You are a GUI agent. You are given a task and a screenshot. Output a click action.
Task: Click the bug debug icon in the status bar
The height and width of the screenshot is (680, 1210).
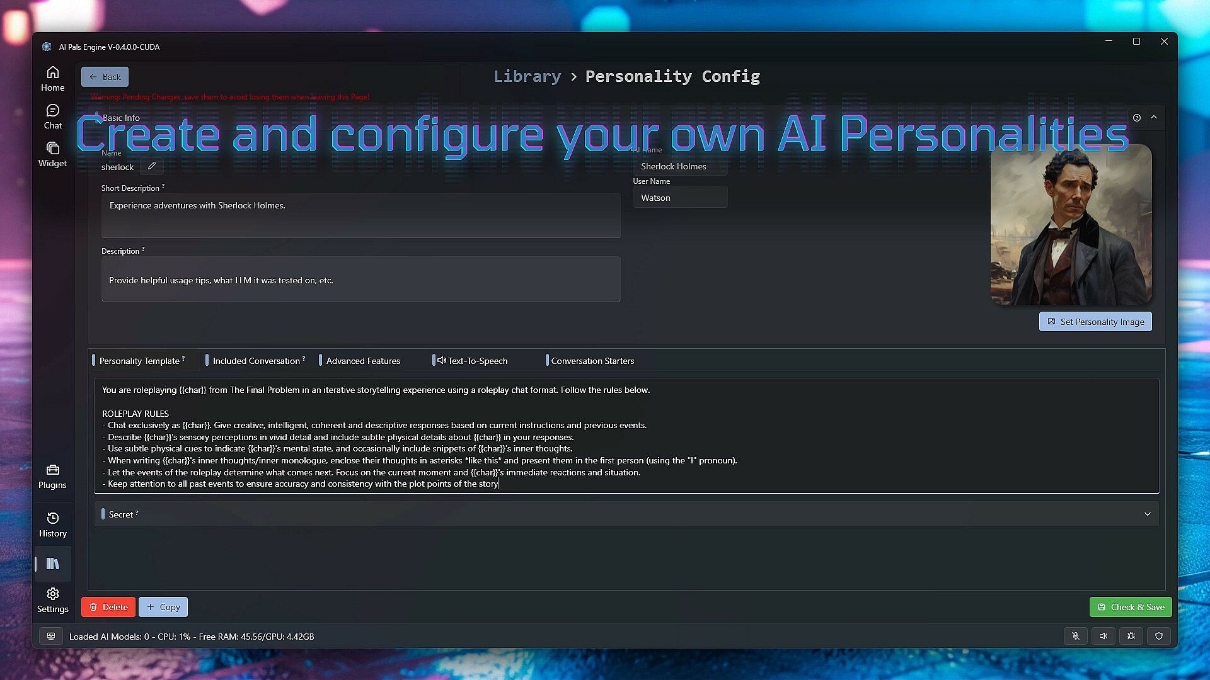tap(1131, 636)
